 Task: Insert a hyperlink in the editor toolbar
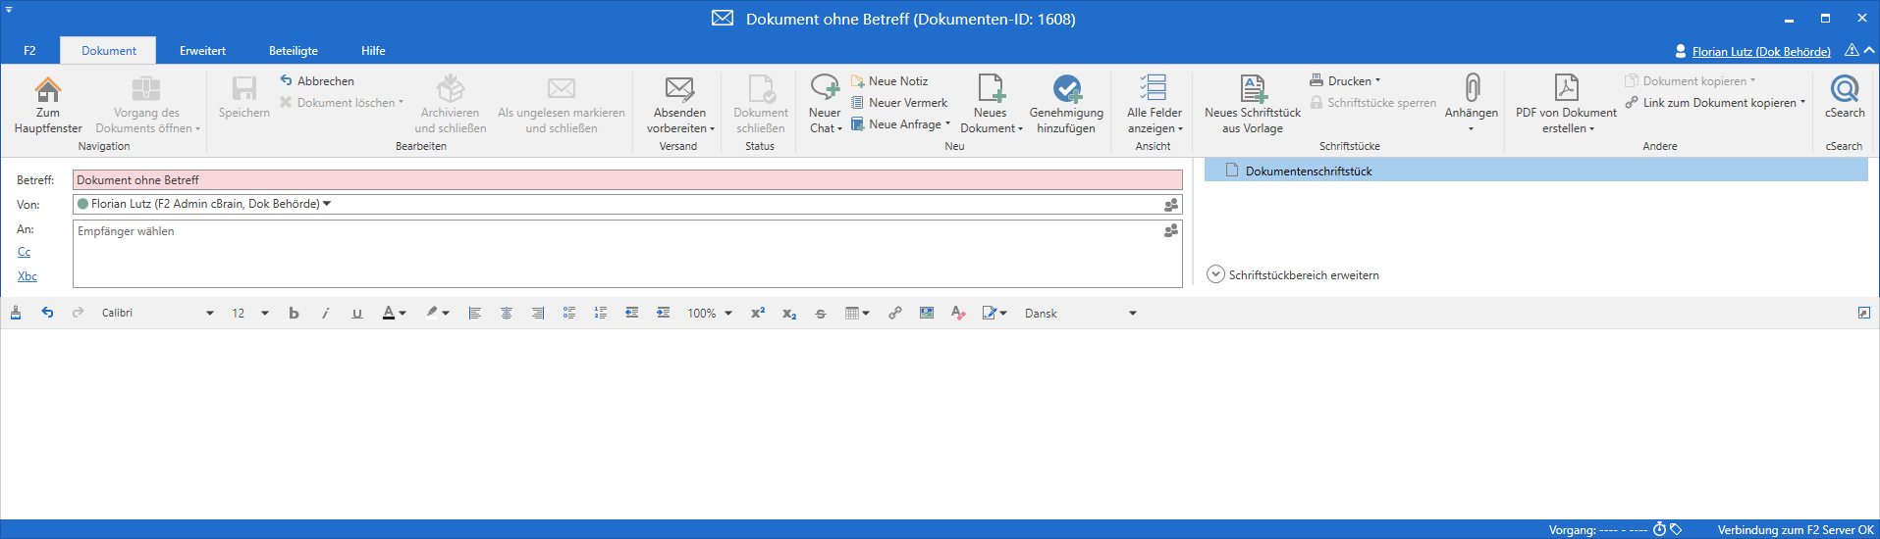click(x=894, y=314)
